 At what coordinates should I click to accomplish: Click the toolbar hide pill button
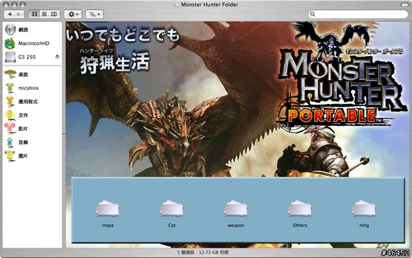point(404,4)
